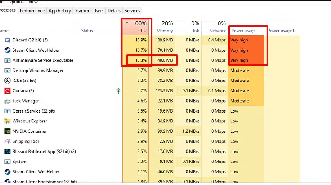
Task: Select the Discord (32 bit) (2) row
Action: click(x=150, y=40)
